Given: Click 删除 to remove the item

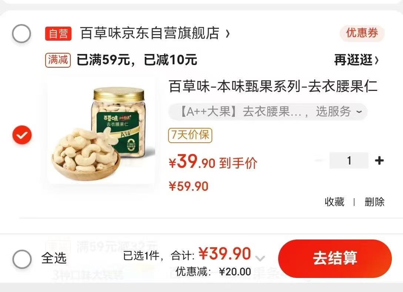Looking at the screenshot, I should (374, 202).
